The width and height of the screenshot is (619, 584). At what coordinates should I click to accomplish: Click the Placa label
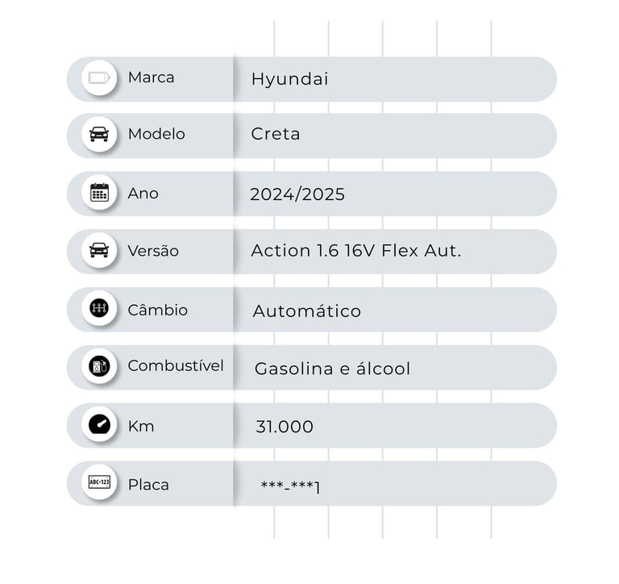coord(148,485)
